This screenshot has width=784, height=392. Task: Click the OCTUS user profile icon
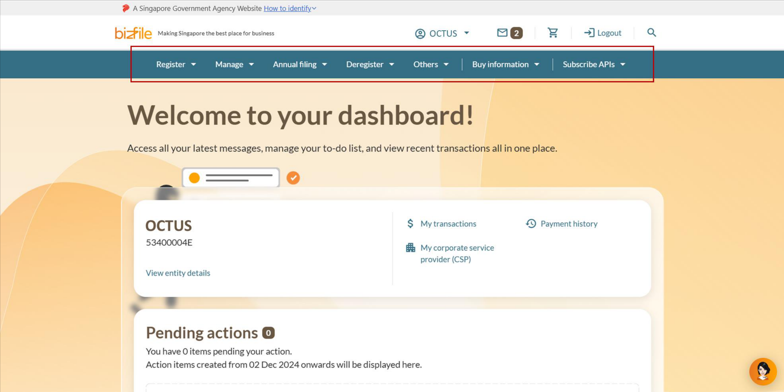[x=420, y=33]
